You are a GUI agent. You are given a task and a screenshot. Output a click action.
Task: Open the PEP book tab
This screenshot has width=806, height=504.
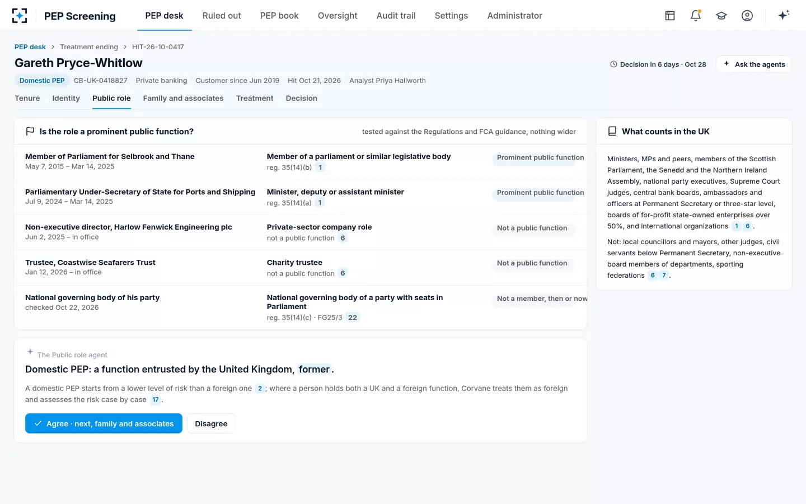click(279, 16)
